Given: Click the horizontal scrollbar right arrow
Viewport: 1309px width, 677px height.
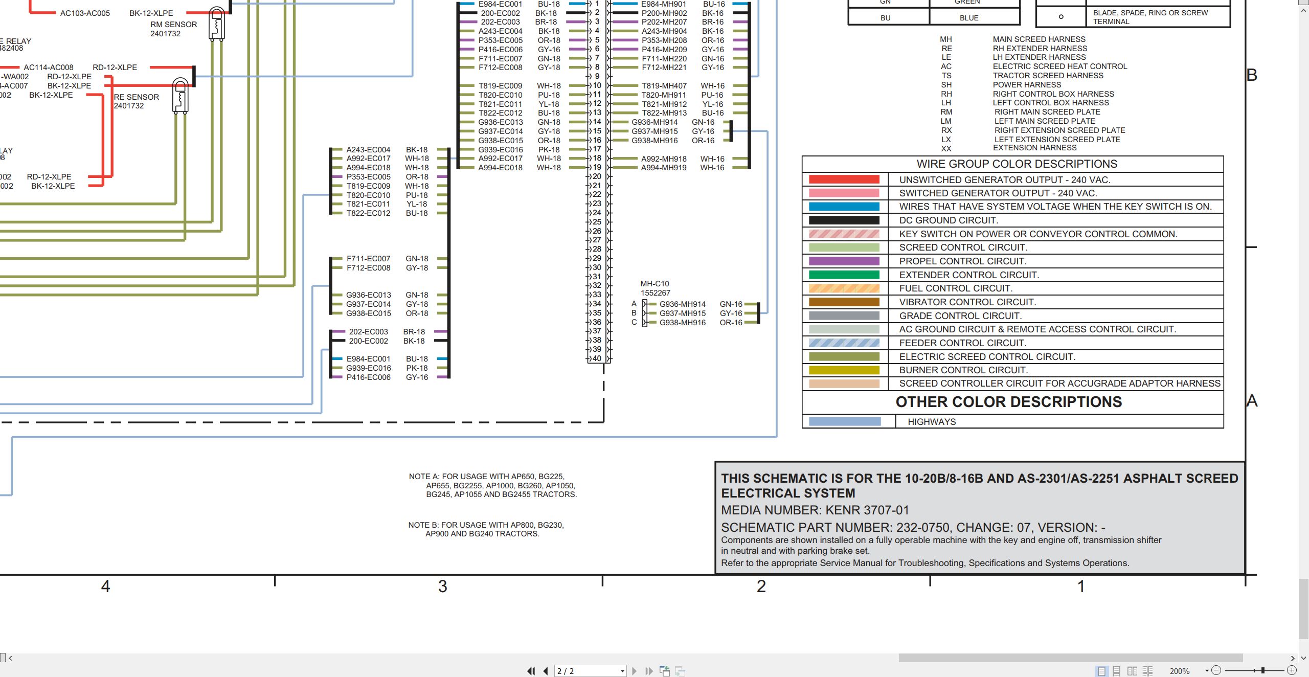Looking at the screenshot, I should point(1293,658).
